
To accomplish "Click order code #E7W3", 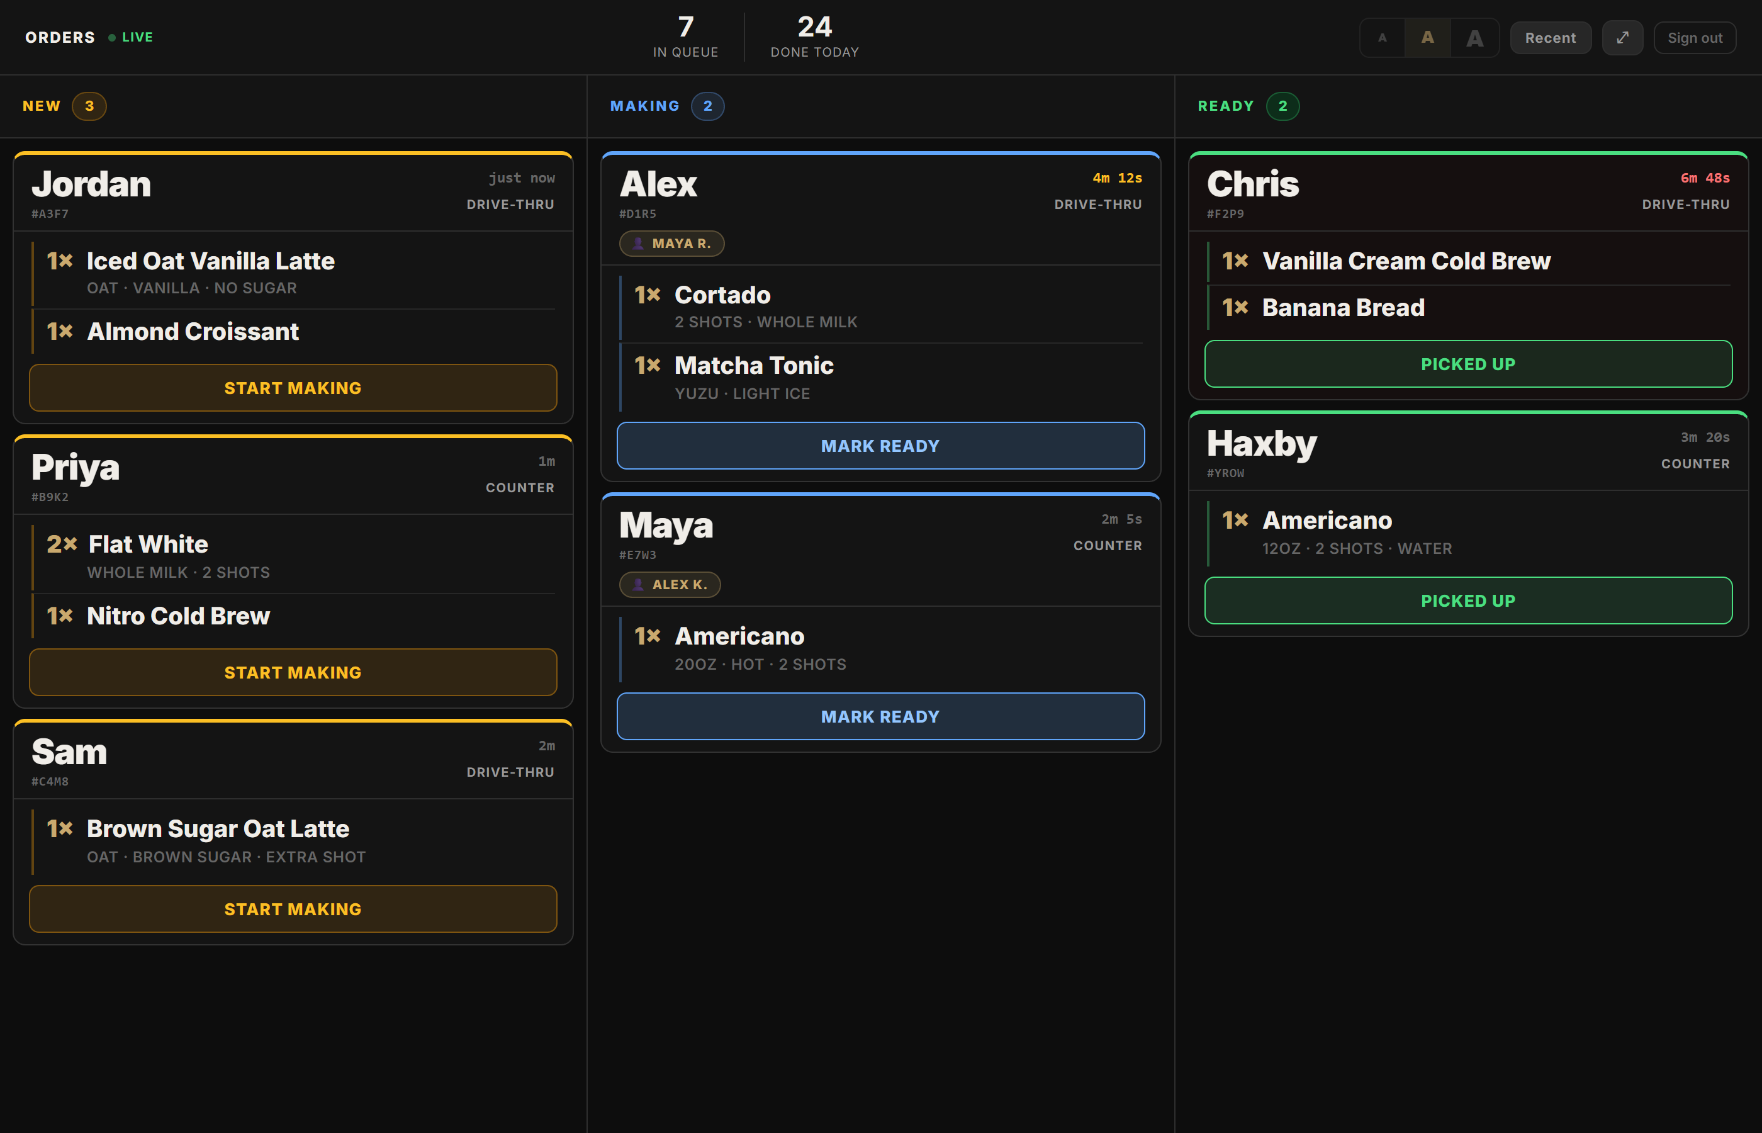I will [637, 555].
